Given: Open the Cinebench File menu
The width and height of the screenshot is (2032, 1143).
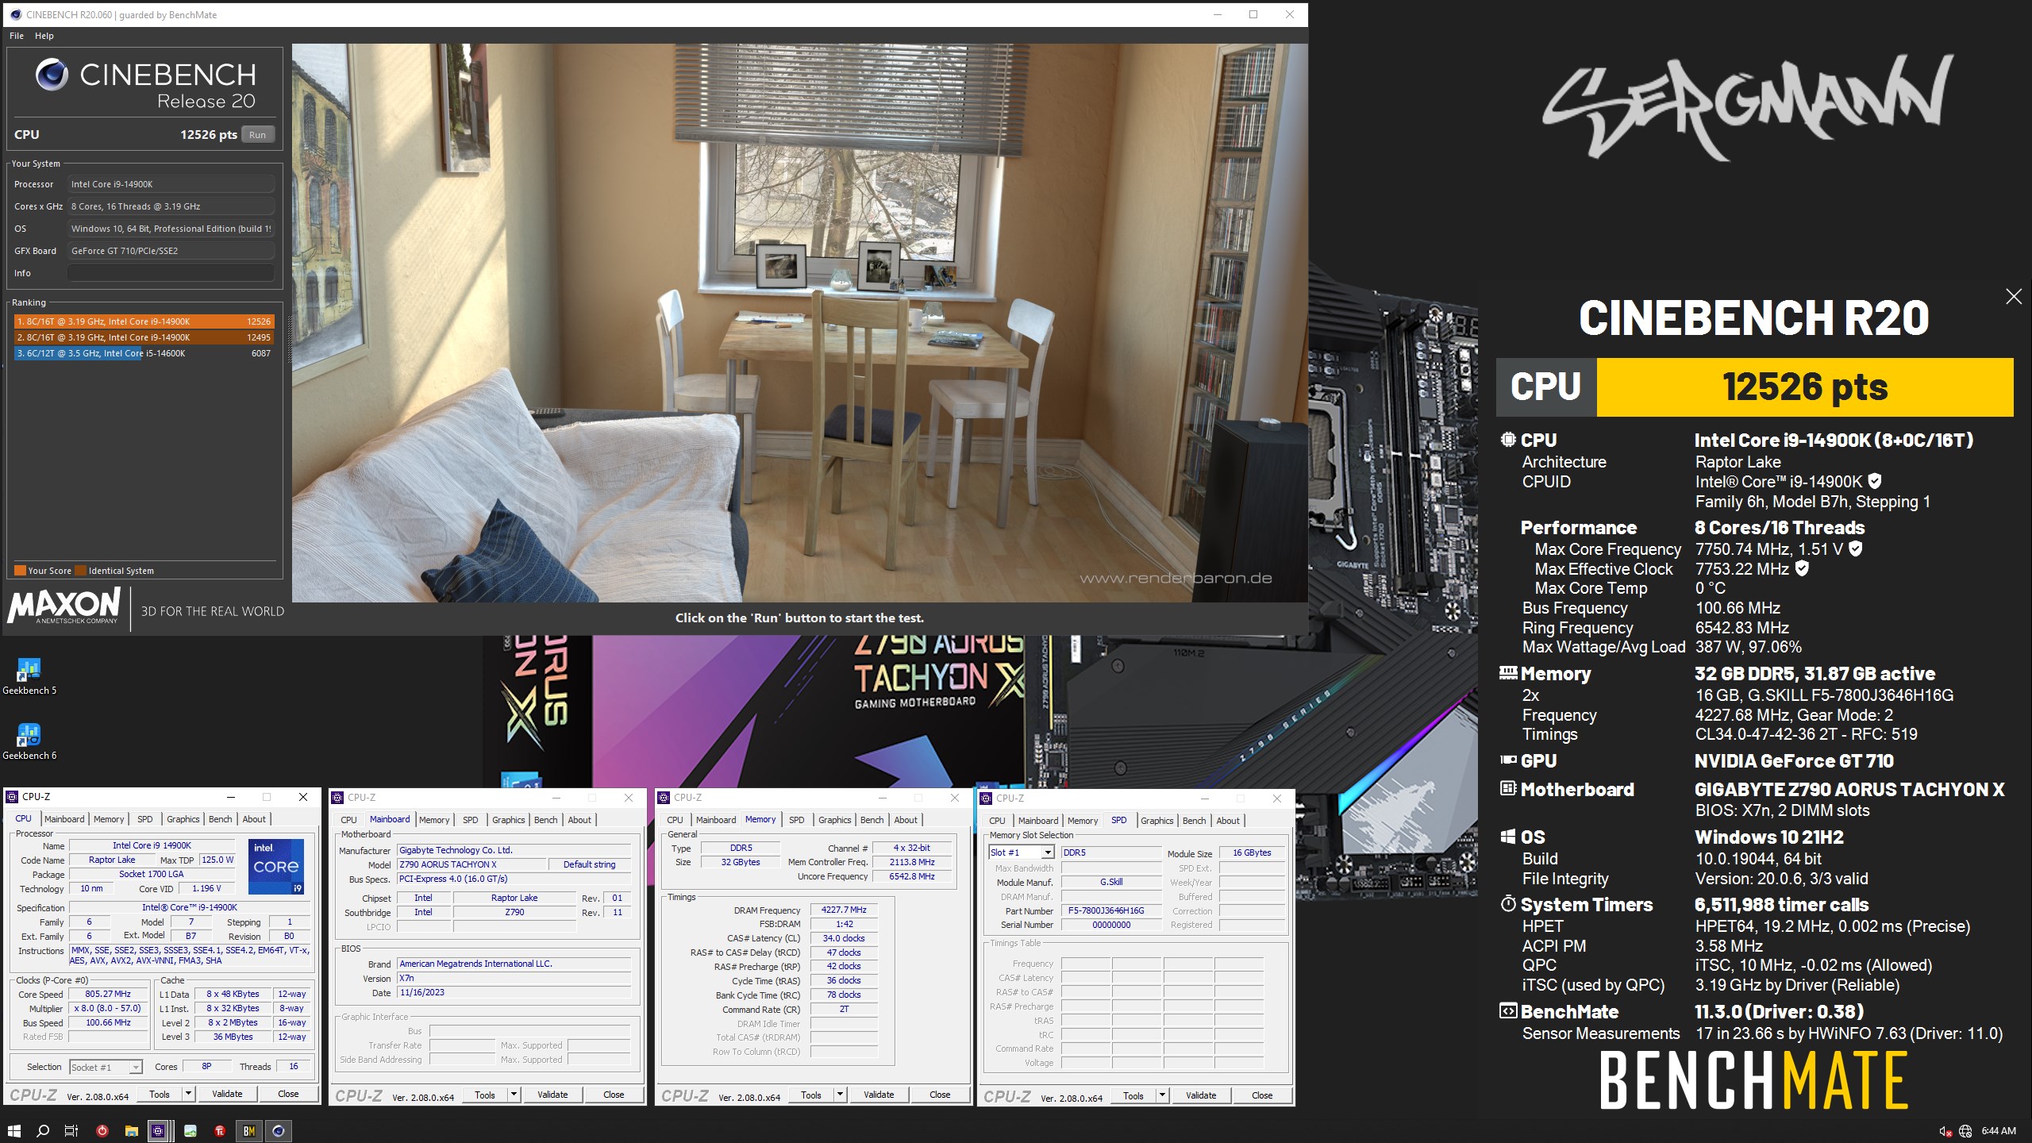Looking at the screenshot, I should click(17, 36).
